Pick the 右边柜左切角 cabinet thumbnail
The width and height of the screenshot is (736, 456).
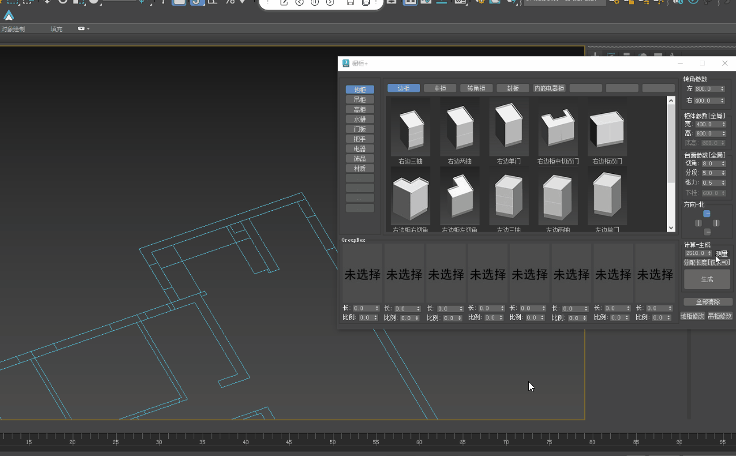(460, 196)
